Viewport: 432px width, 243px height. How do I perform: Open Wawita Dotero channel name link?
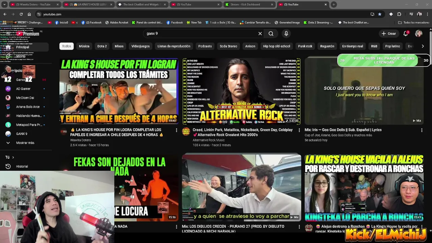[81, 140]
